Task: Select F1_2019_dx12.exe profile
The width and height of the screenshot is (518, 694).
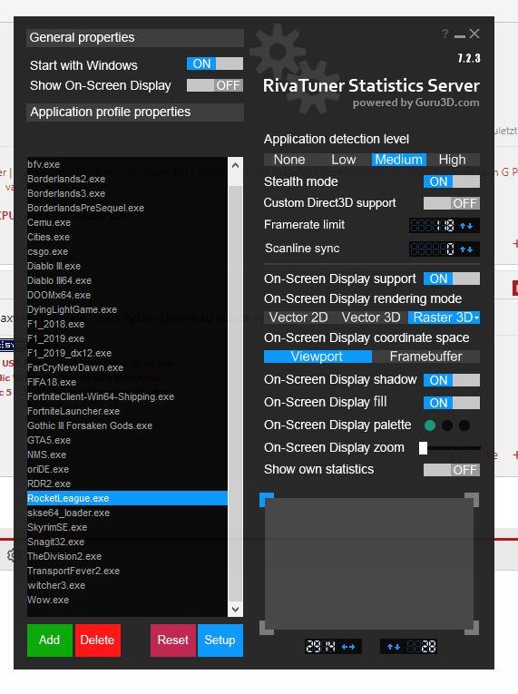Action: [x=128, y=353]
